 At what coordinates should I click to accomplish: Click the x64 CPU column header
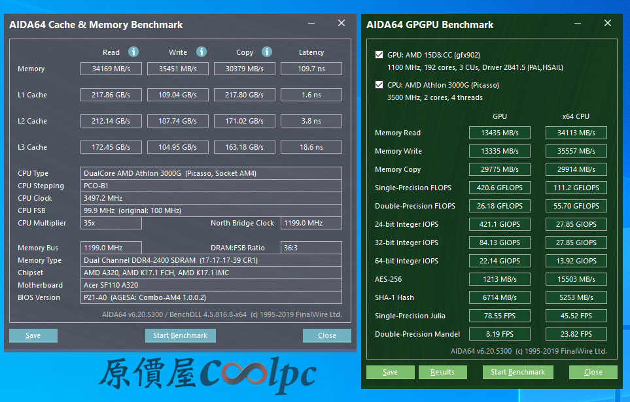pyautogui.click(x=576, y=116)
